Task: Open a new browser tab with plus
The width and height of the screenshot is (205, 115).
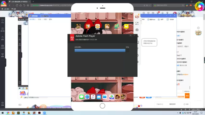Action: [33, 2]
